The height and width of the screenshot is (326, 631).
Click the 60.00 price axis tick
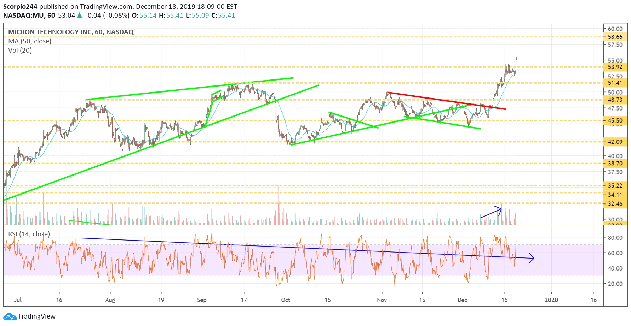coord(615,29)
